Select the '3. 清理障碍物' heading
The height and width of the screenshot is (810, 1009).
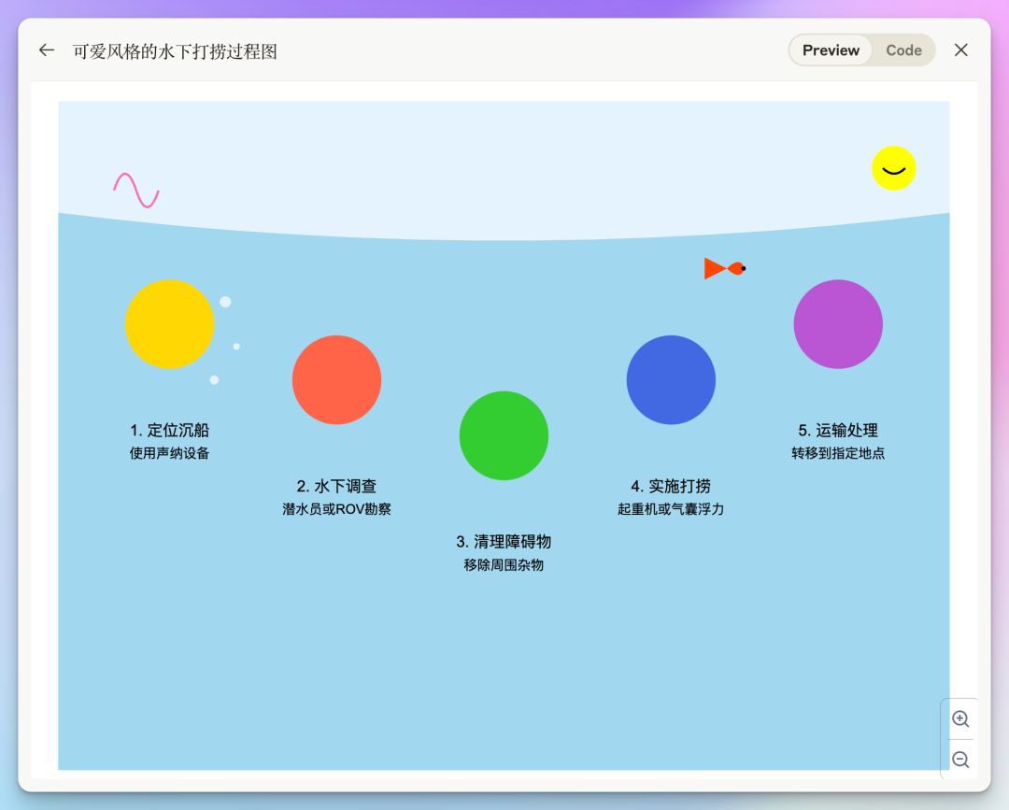point(504,542)
